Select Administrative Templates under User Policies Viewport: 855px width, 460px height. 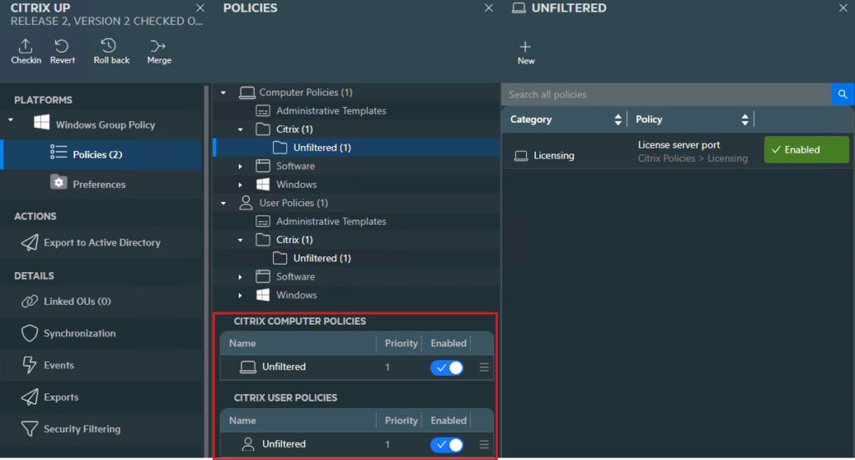click(x=331, y=222)
